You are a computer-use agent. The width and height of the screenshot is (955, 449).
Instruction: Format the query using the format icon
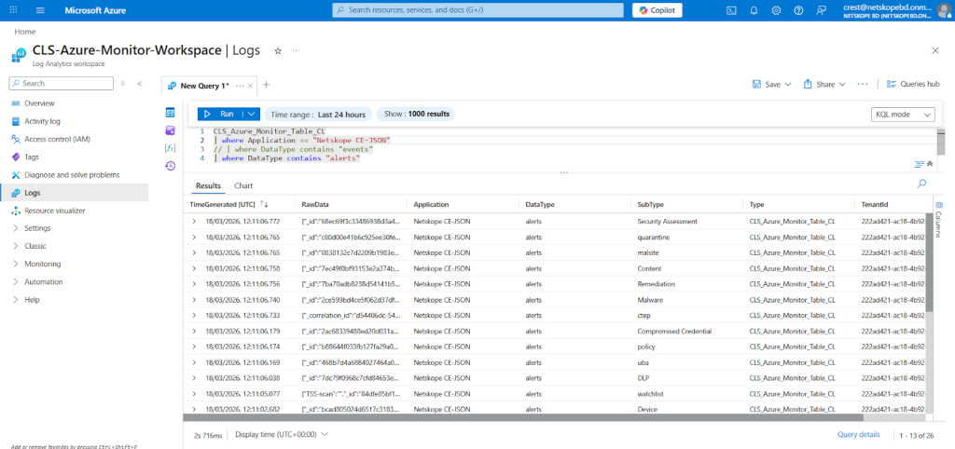point(920,164)
